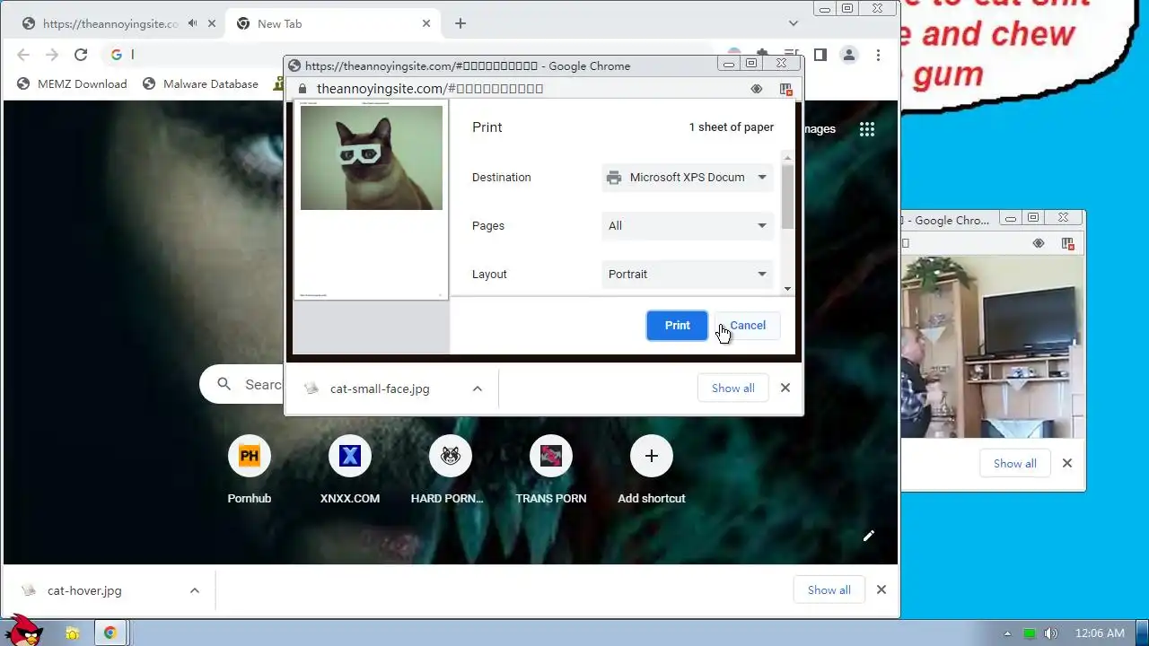
Task: Close the right popup's download bar
Action: [1067, 464]
